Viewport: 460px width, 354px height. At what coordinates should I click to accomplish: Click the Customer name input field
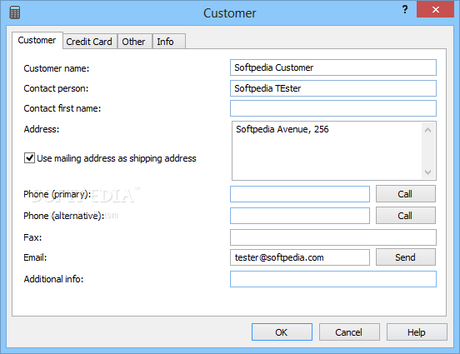333,67
